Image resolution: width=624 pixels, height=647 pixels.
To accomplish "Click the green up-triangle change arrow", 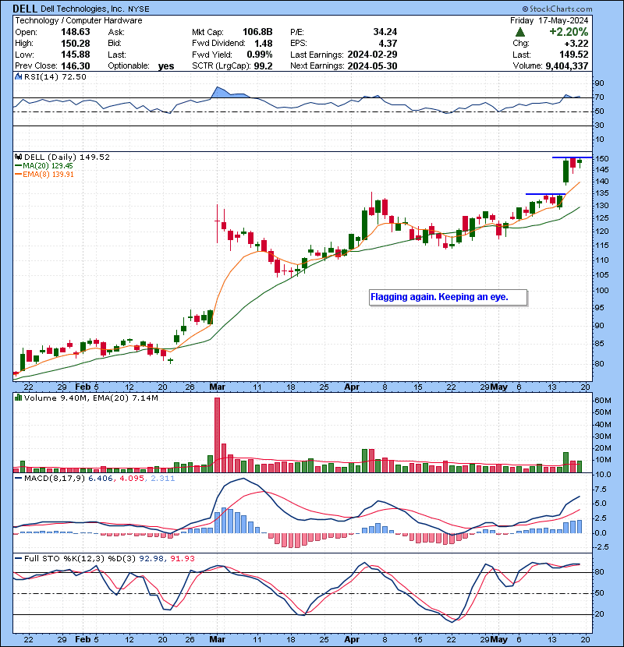I will point(520,32).
